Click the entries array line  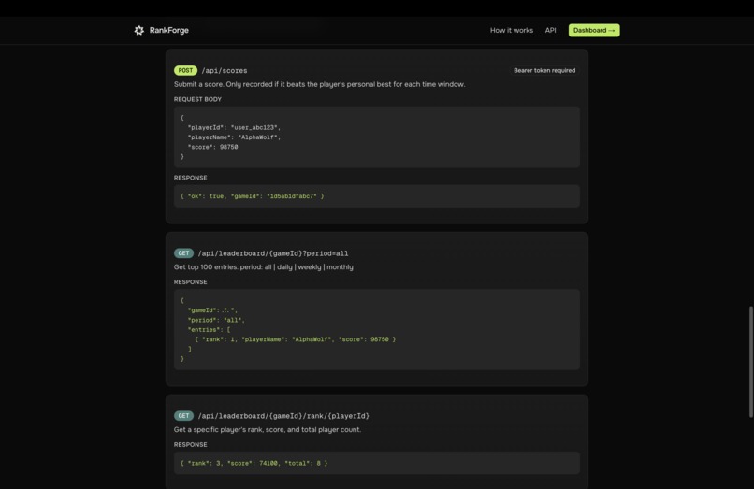209,329
